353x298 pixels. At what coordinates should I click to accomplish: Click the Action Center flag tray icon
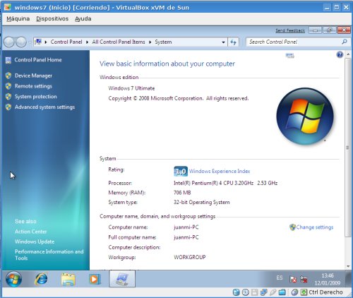pyautogui.click(x=293, y=280)
